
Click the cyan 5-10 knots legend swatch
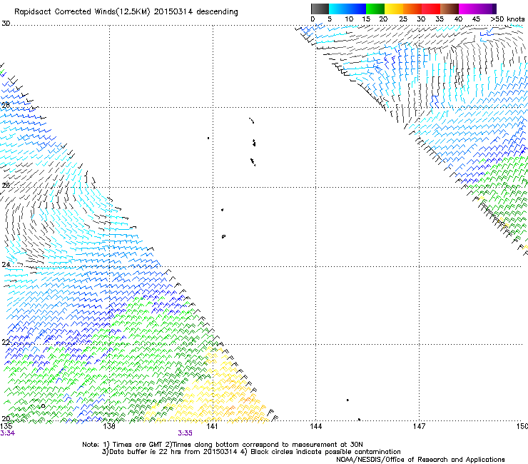click(x=337, y=9)
